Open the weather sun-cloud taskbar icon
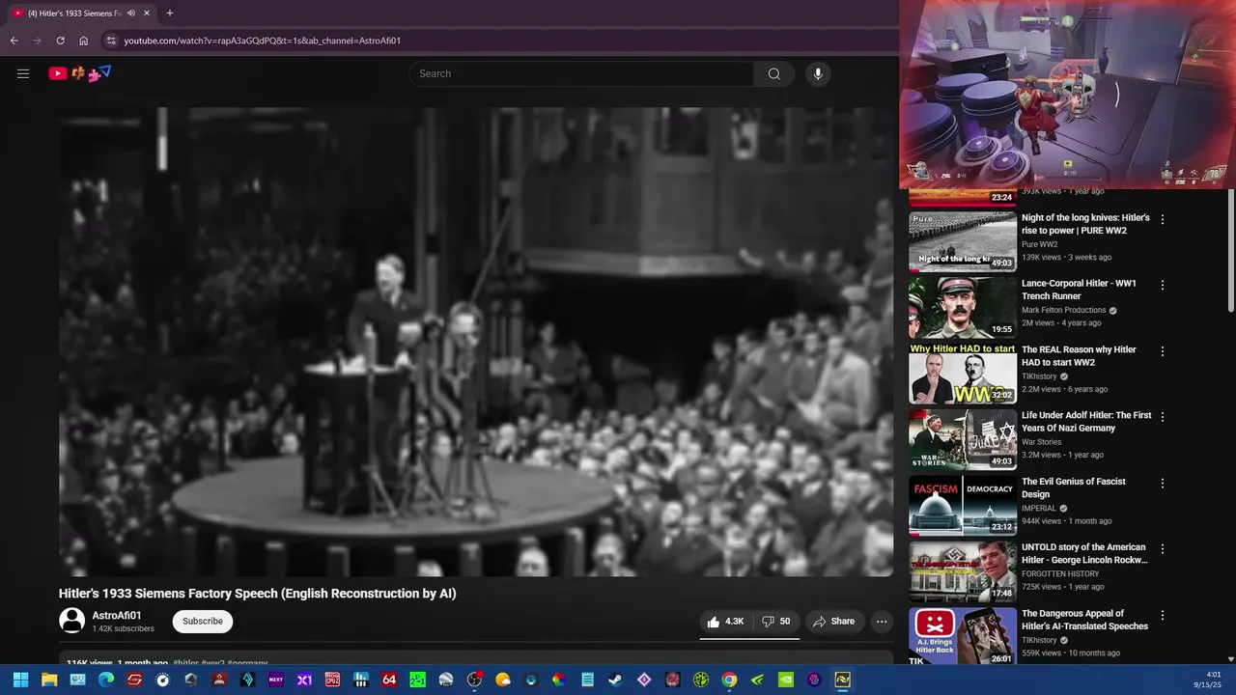1236x695 pixels. (x=503, y=681)
